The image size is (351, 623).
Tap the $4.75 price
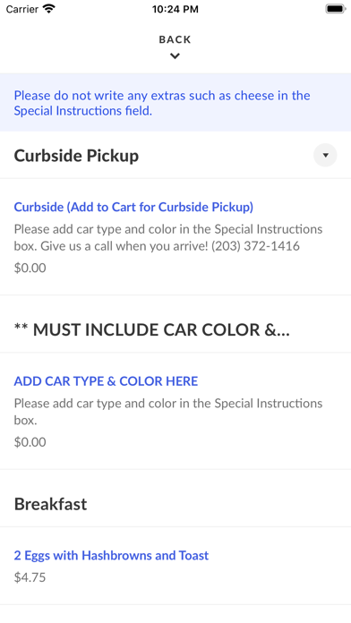pos(30,577)
